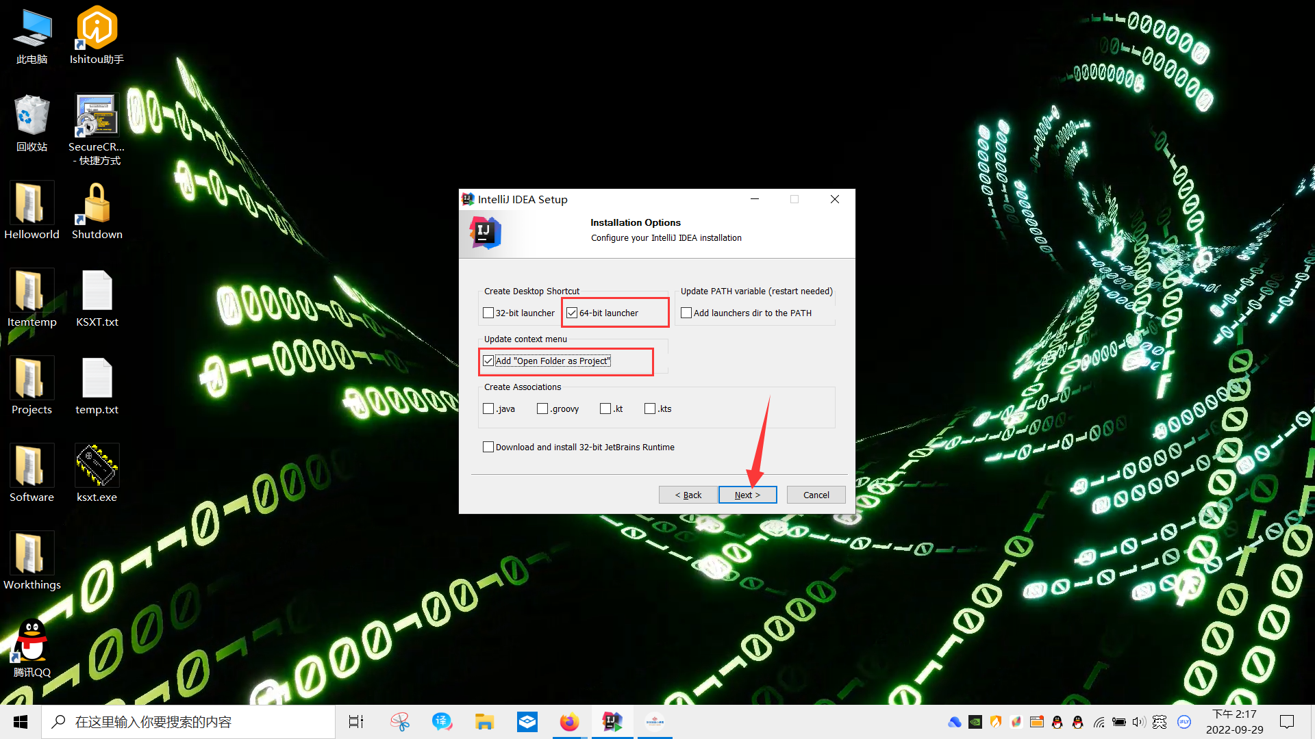The image size is (1315, 739).
Task: Enable the 32-bit launcher checkbox
Action: pos(488,313)
